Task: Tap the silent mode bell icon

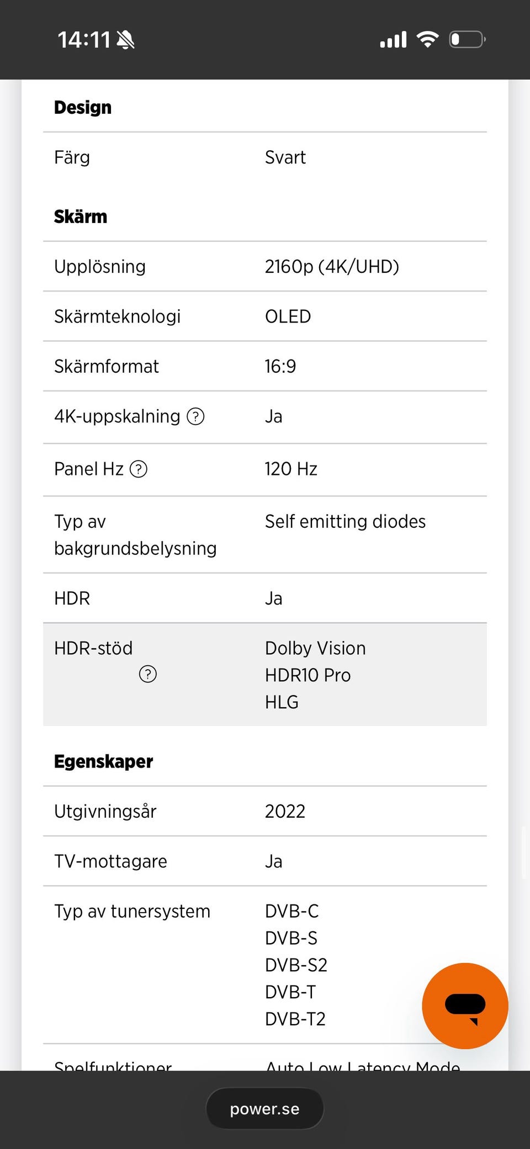Action: click(126, 40)
